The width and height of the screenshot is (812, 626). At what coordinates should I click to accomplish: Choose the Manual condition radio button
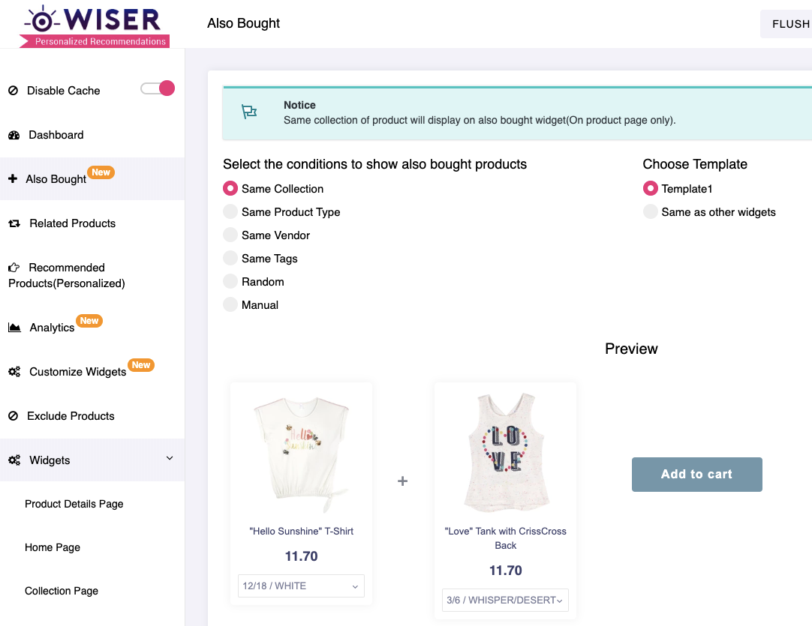tap(230, 304)
